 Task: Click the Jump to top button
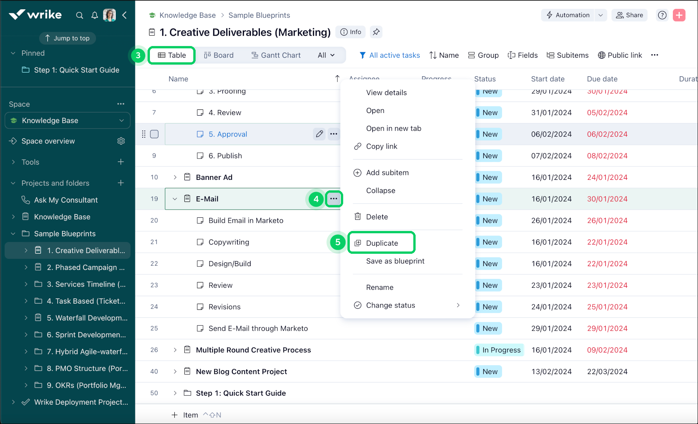[67, 38]
